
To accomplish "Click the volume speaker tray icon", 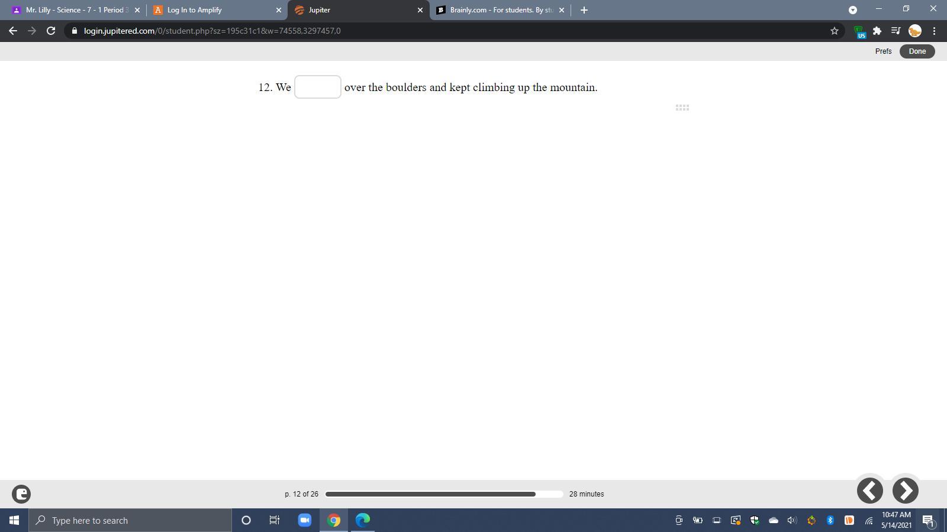I will point(792,520).
